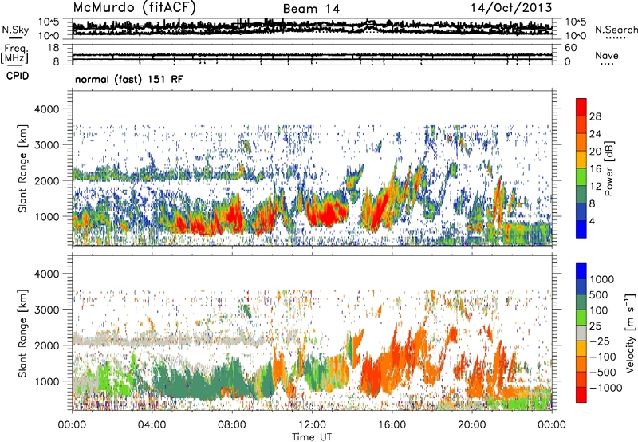Click the blue top swatch of Velocity colorbar

coord(581,271)
